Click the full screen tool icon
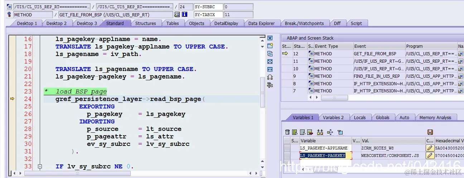The width and height of the screenshot is (464, 178). 270,62
